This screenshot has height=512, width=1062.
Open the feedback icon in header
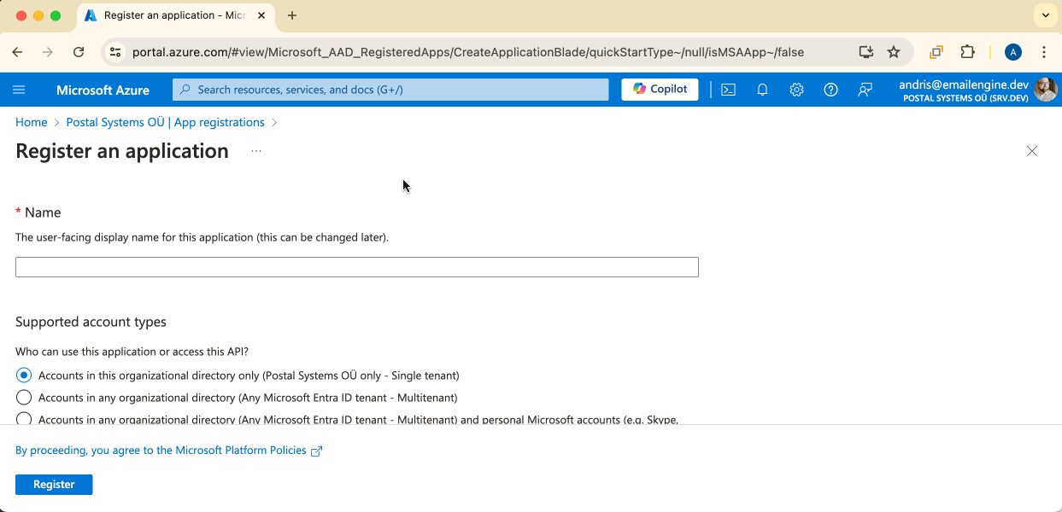pos(865,90)
